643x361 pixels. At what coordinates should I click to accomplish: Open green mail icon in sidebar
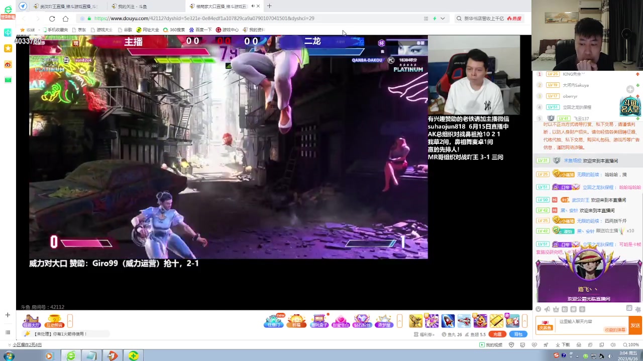(8, 80)
